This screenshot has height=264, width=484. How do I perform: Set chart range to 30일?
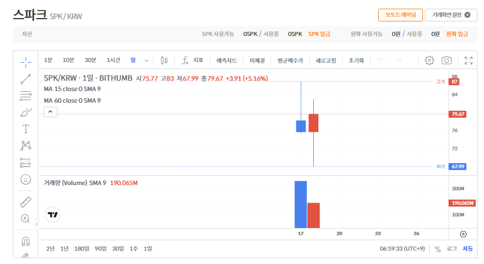(x=118, y=248)
